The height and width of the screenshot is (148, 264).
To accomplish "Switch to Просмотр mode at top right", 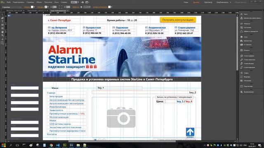I will (x=208, y=2).
